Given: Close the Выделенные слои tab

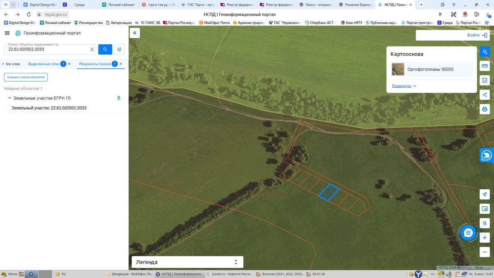Looking at the screenshot, I should (x=69, y=64).
